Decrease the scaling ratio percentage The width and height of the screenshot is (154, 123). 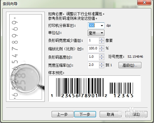click(x=101, y=50)
